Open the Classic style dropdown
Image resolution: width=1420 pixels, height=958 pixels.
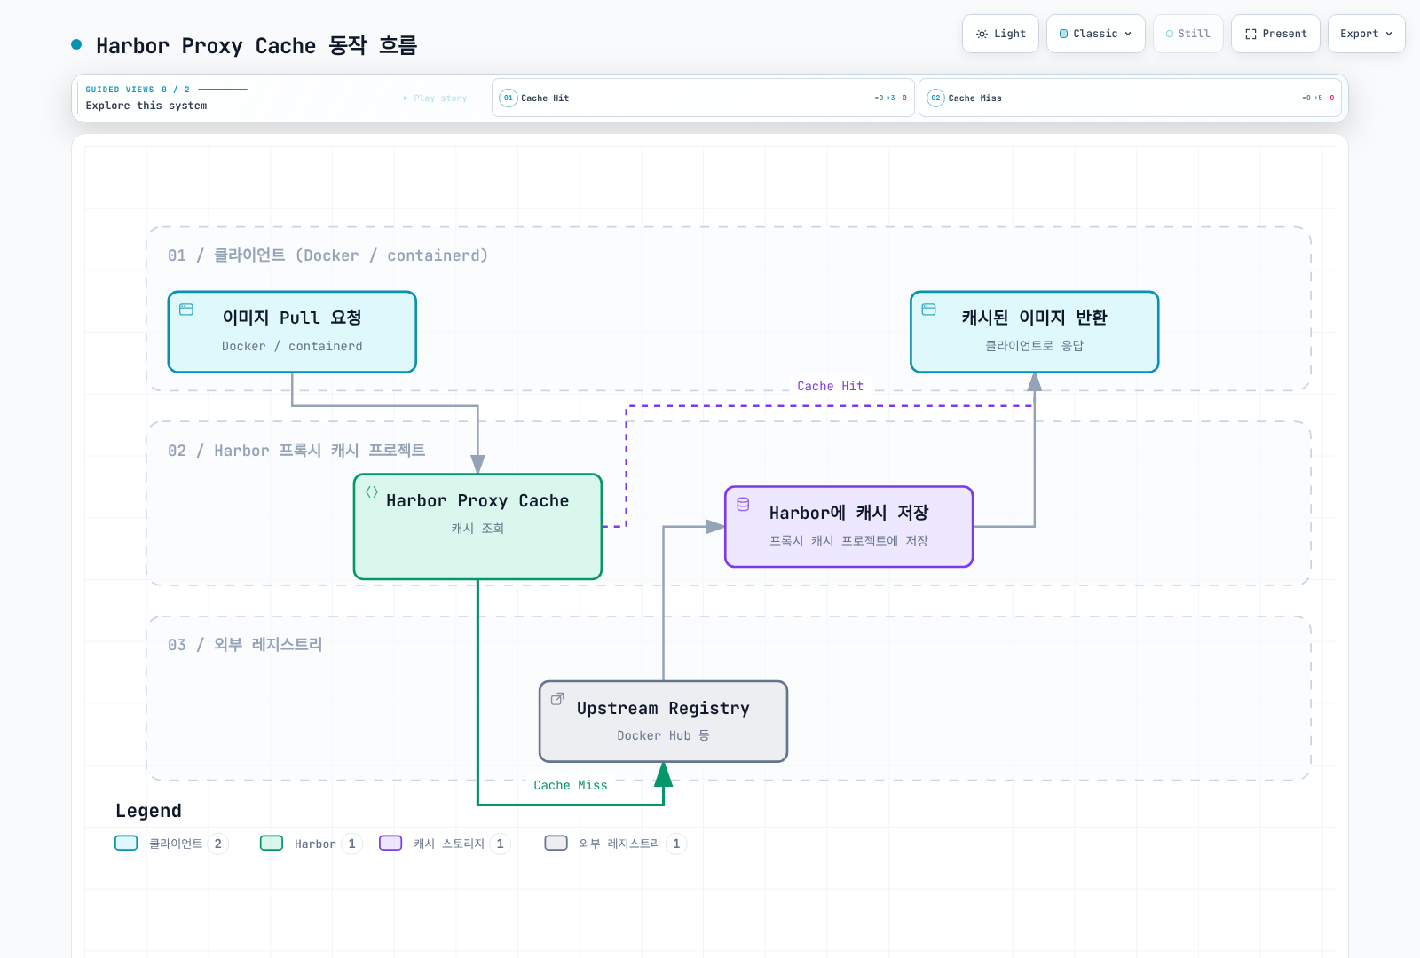tap(1096, 34)
